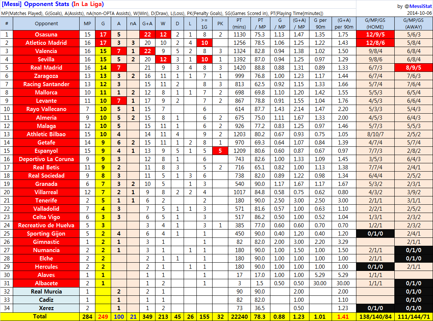The height and width of the screenshot is (321, 433).
Task: Select home total 138/140/84
Action: [375, 316]
